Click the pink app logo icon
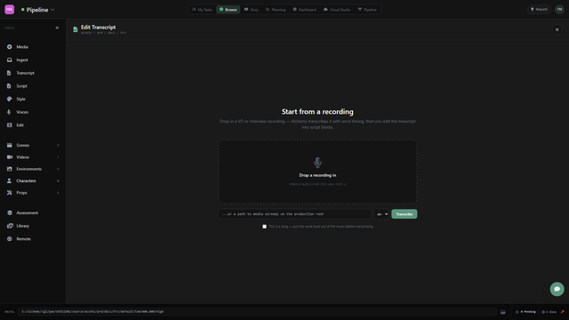Screen dimensions: 569x320 coord(10,10)
